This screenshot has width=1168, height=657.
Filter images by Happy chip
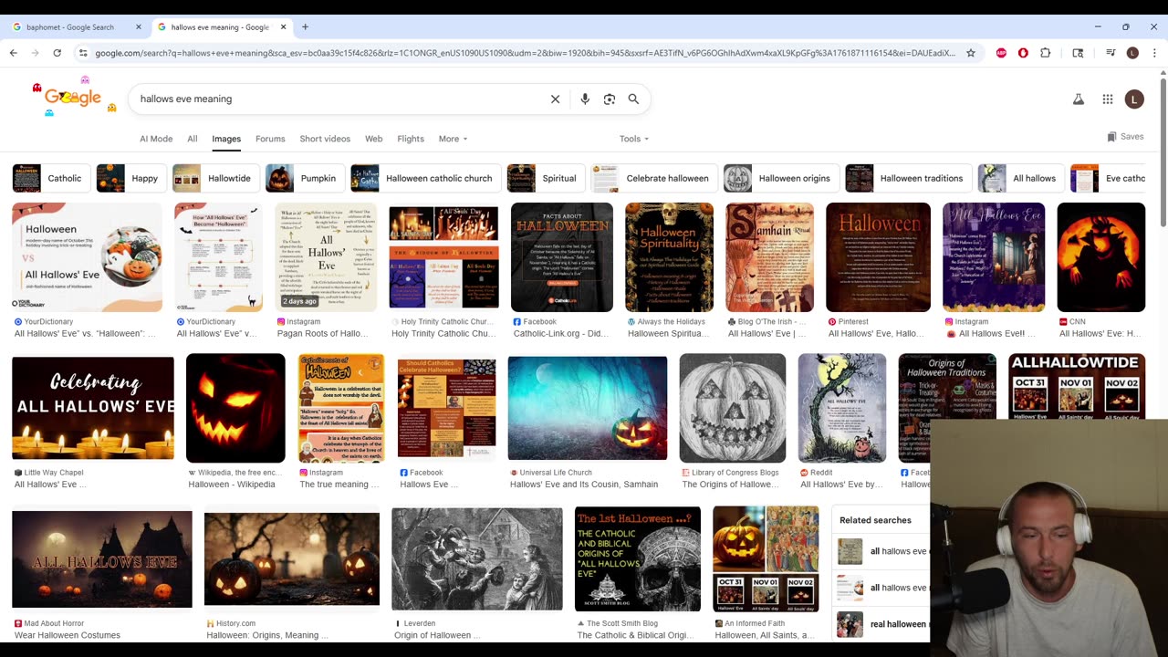[131, 178]
